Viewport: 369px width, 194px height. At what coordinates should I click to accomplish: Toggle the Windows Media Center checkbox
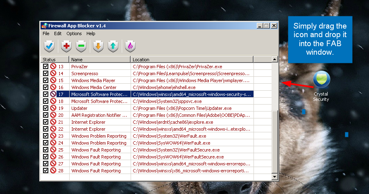click(x=45, y=87)
